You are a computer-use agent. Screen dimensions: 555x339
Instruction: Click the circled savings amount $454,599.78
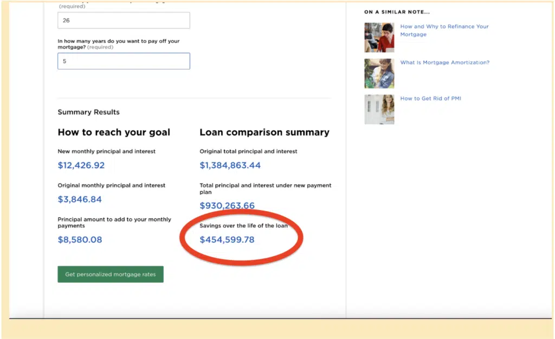[x=227, y=240]
